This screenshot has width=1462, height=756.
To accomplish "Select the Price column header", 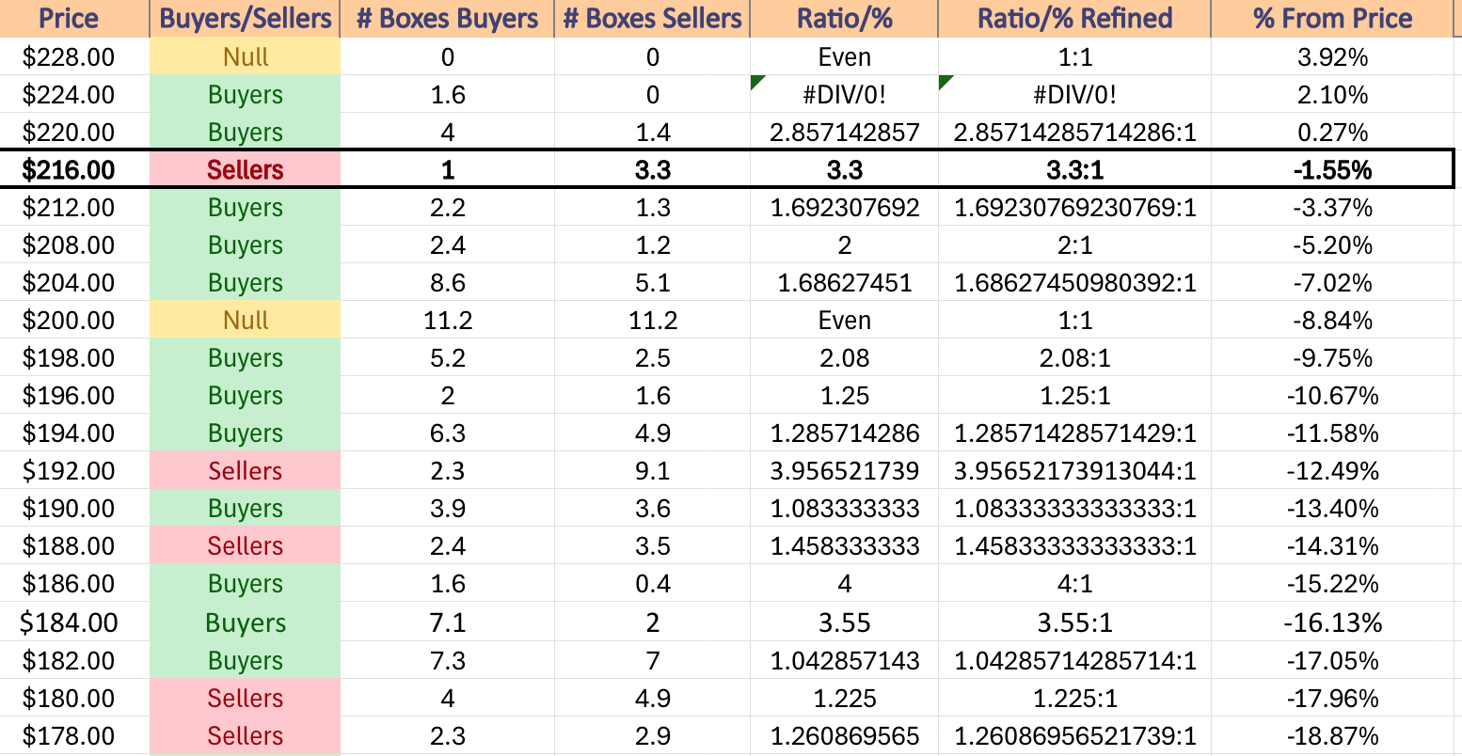I will click(x=74, y=18).
